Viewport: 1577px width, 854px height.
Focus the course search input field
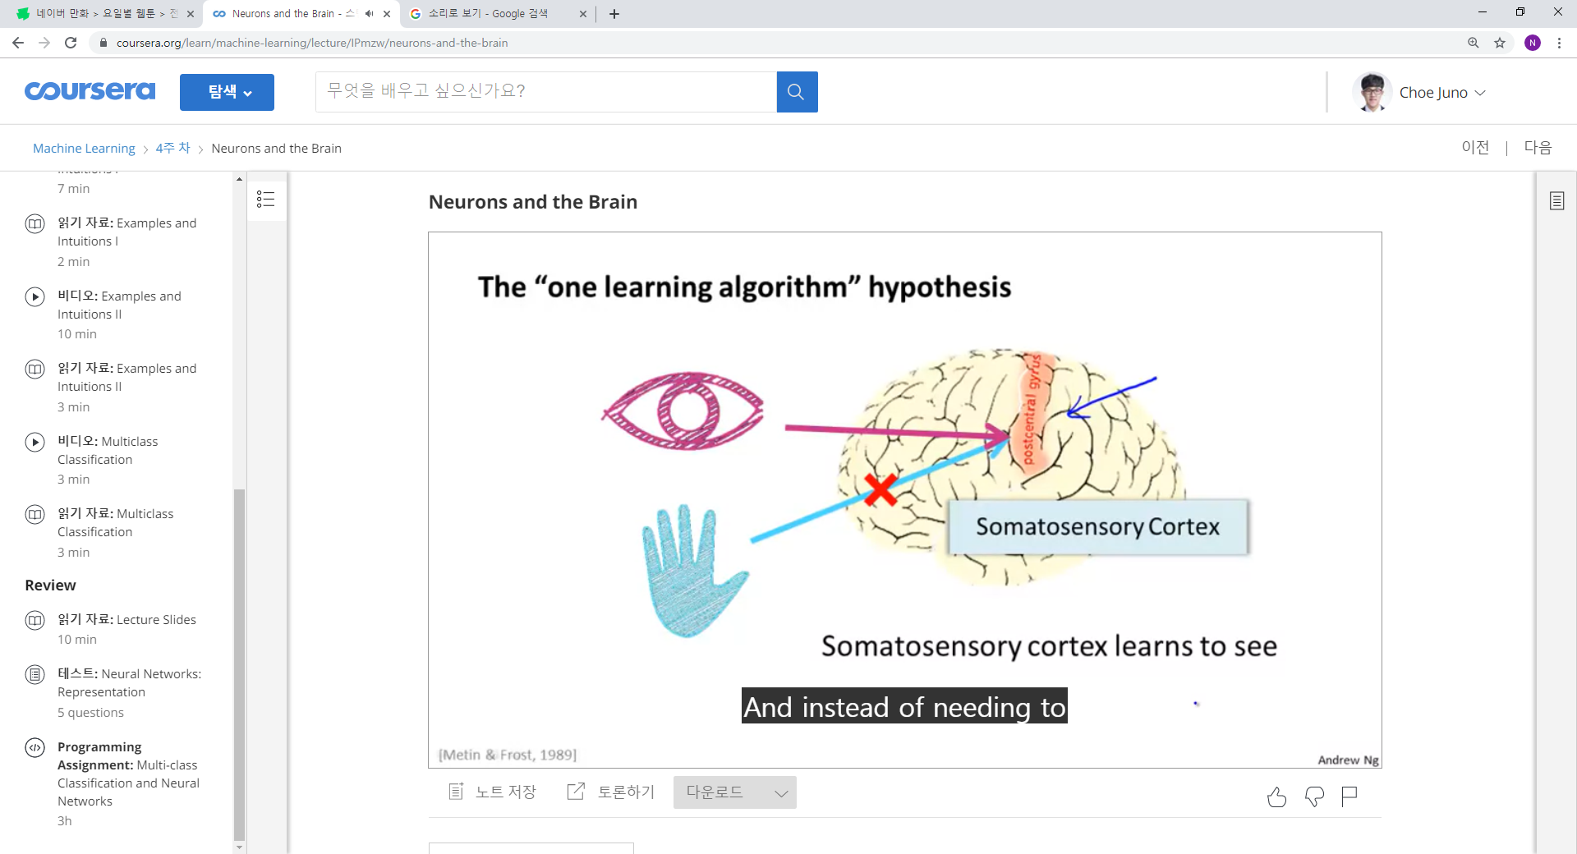coord(546,91)
